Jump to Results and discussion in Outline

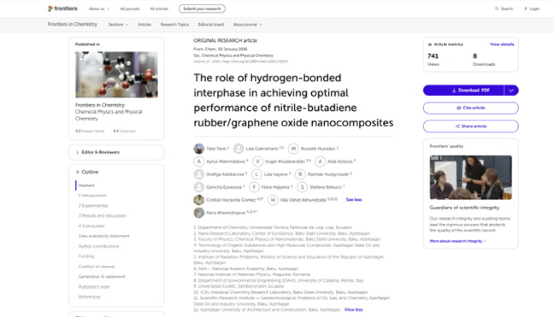tap(102, 216)
